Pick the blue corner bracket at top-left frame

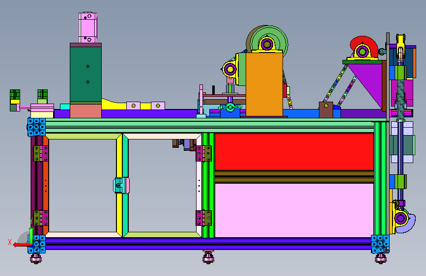click(36, 127)
